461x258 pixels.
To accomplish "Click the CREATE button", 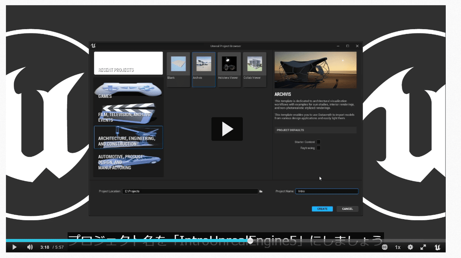I will pos(322,209).
